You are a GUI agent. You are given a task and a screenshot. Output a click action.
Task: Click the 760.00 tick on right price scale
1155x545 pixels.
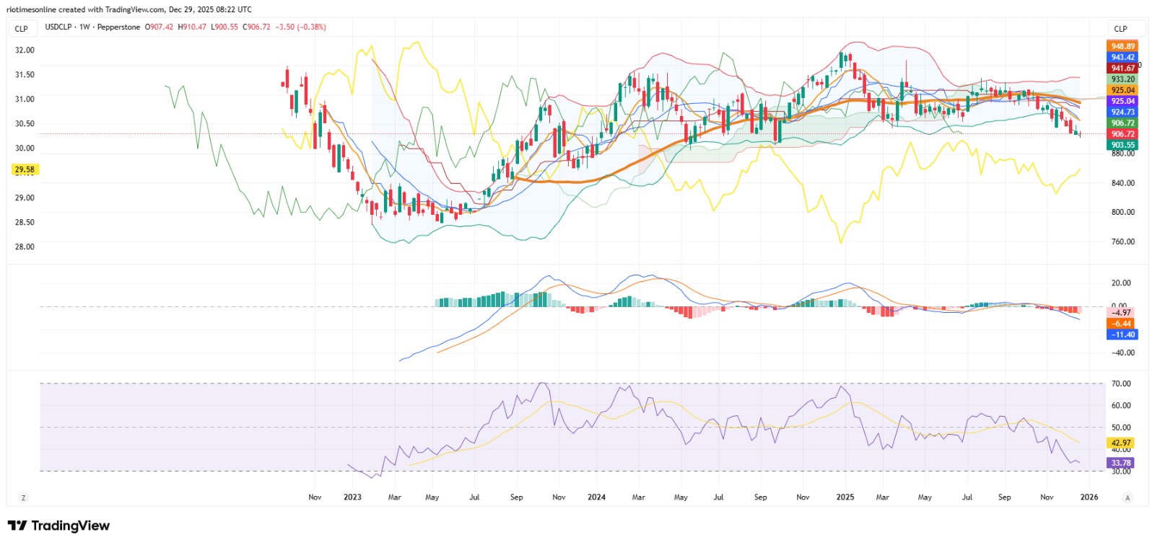point(1123,242)
